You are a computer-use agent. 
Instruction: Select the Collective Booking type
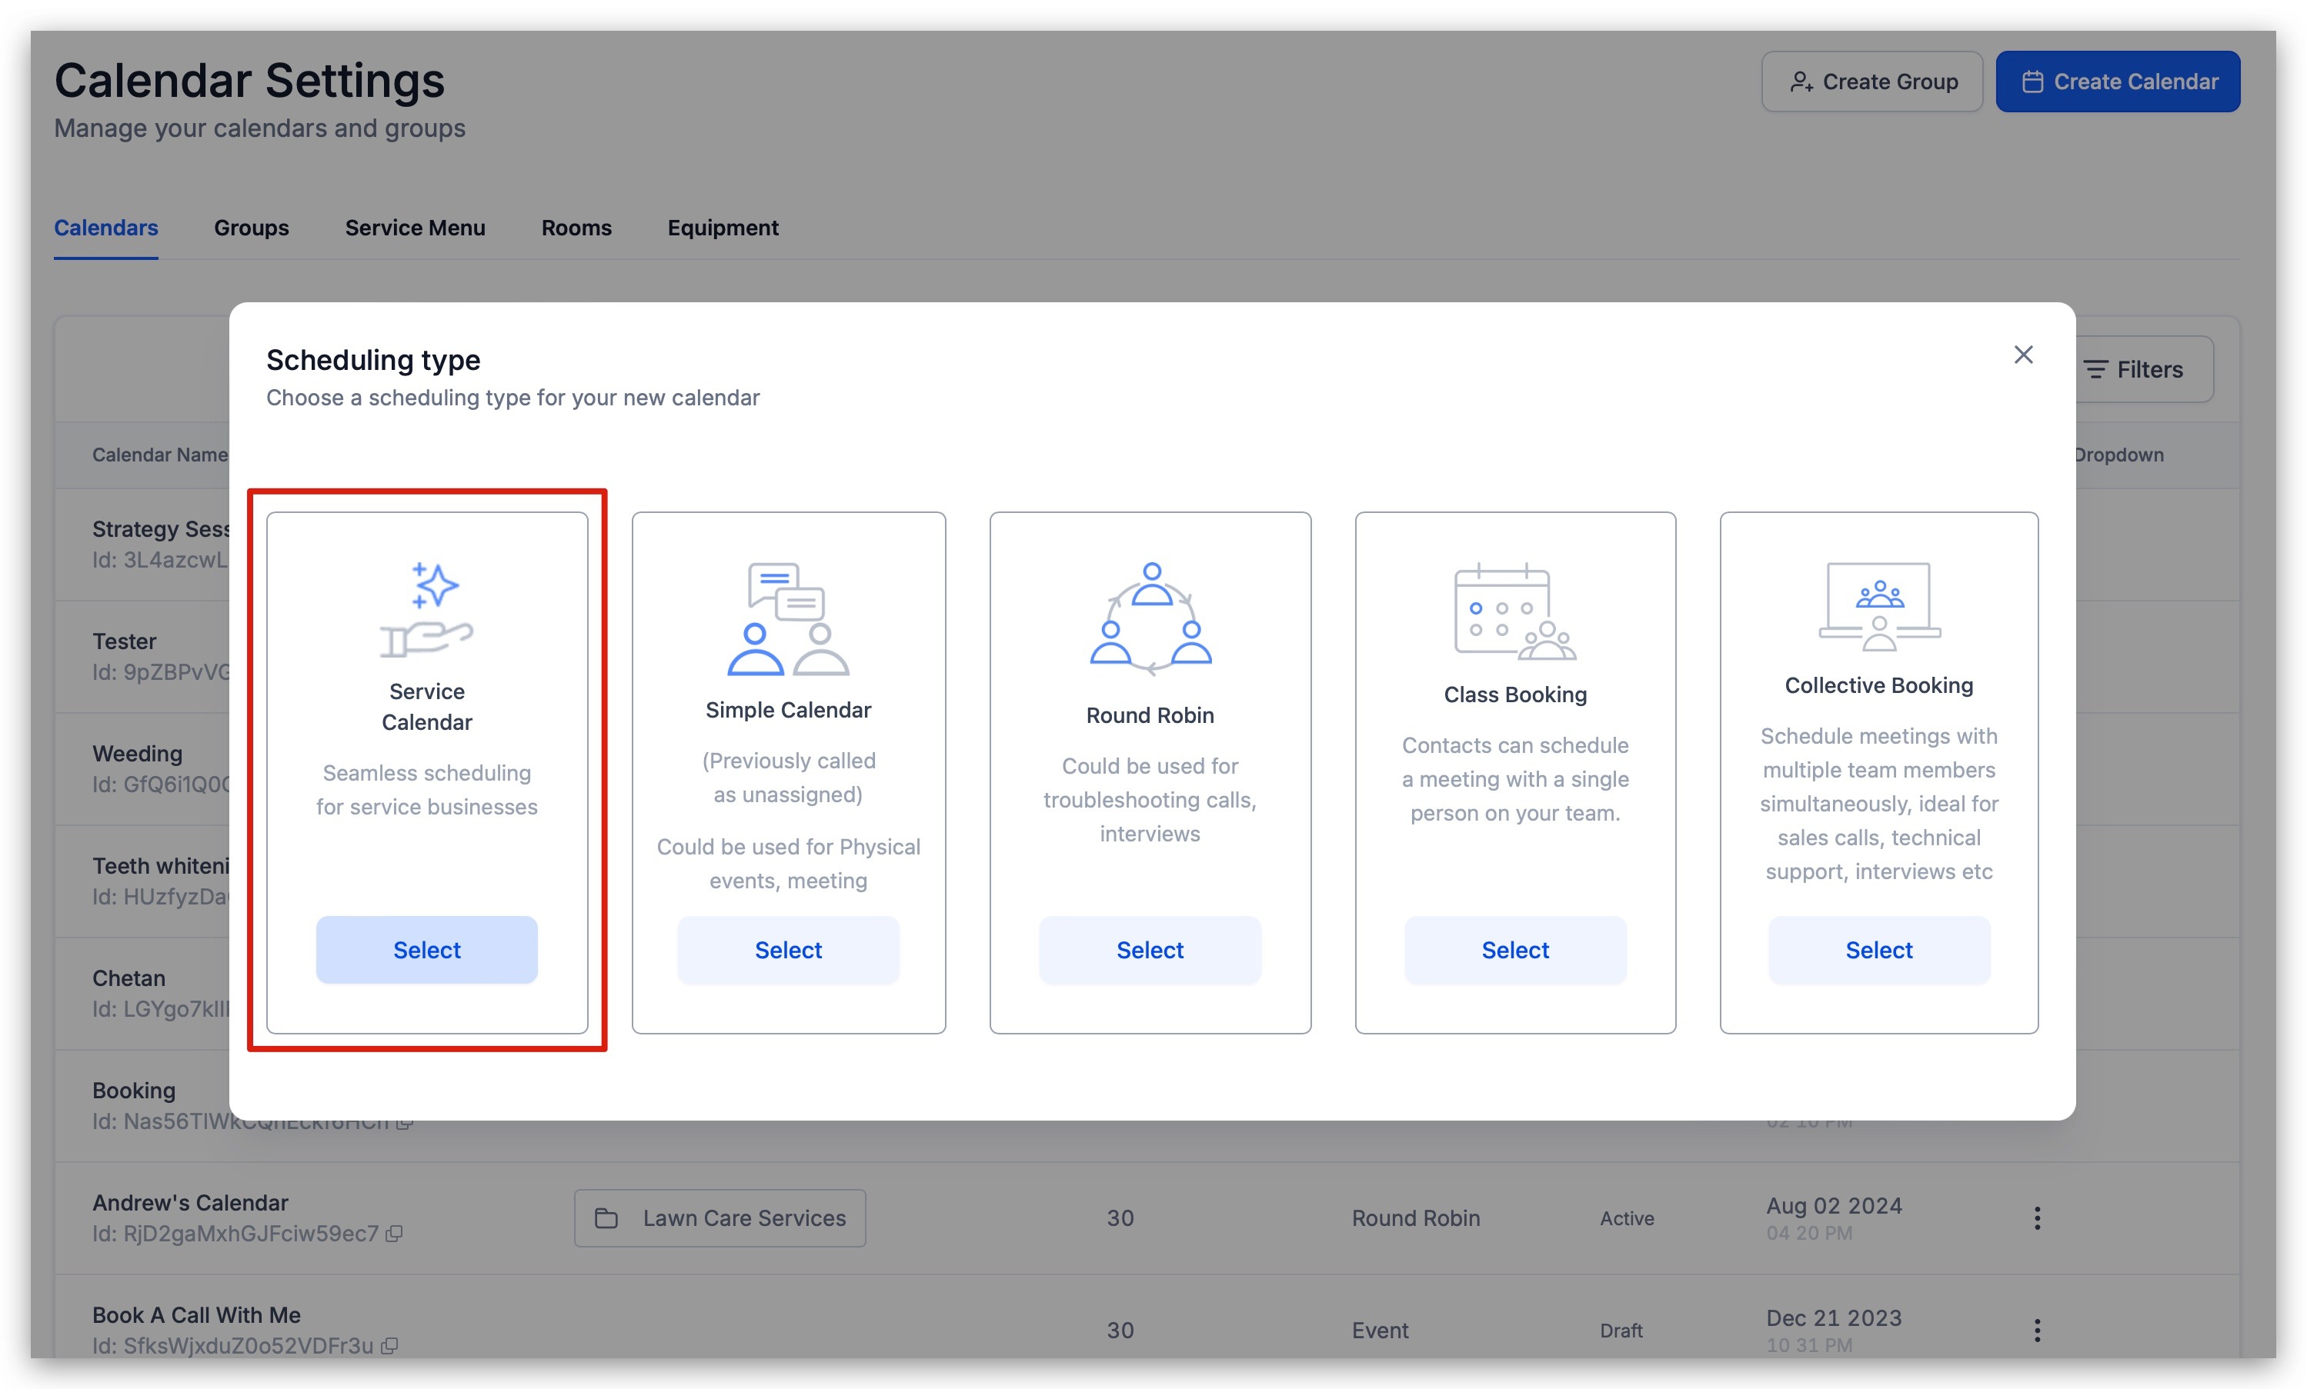1878,950
